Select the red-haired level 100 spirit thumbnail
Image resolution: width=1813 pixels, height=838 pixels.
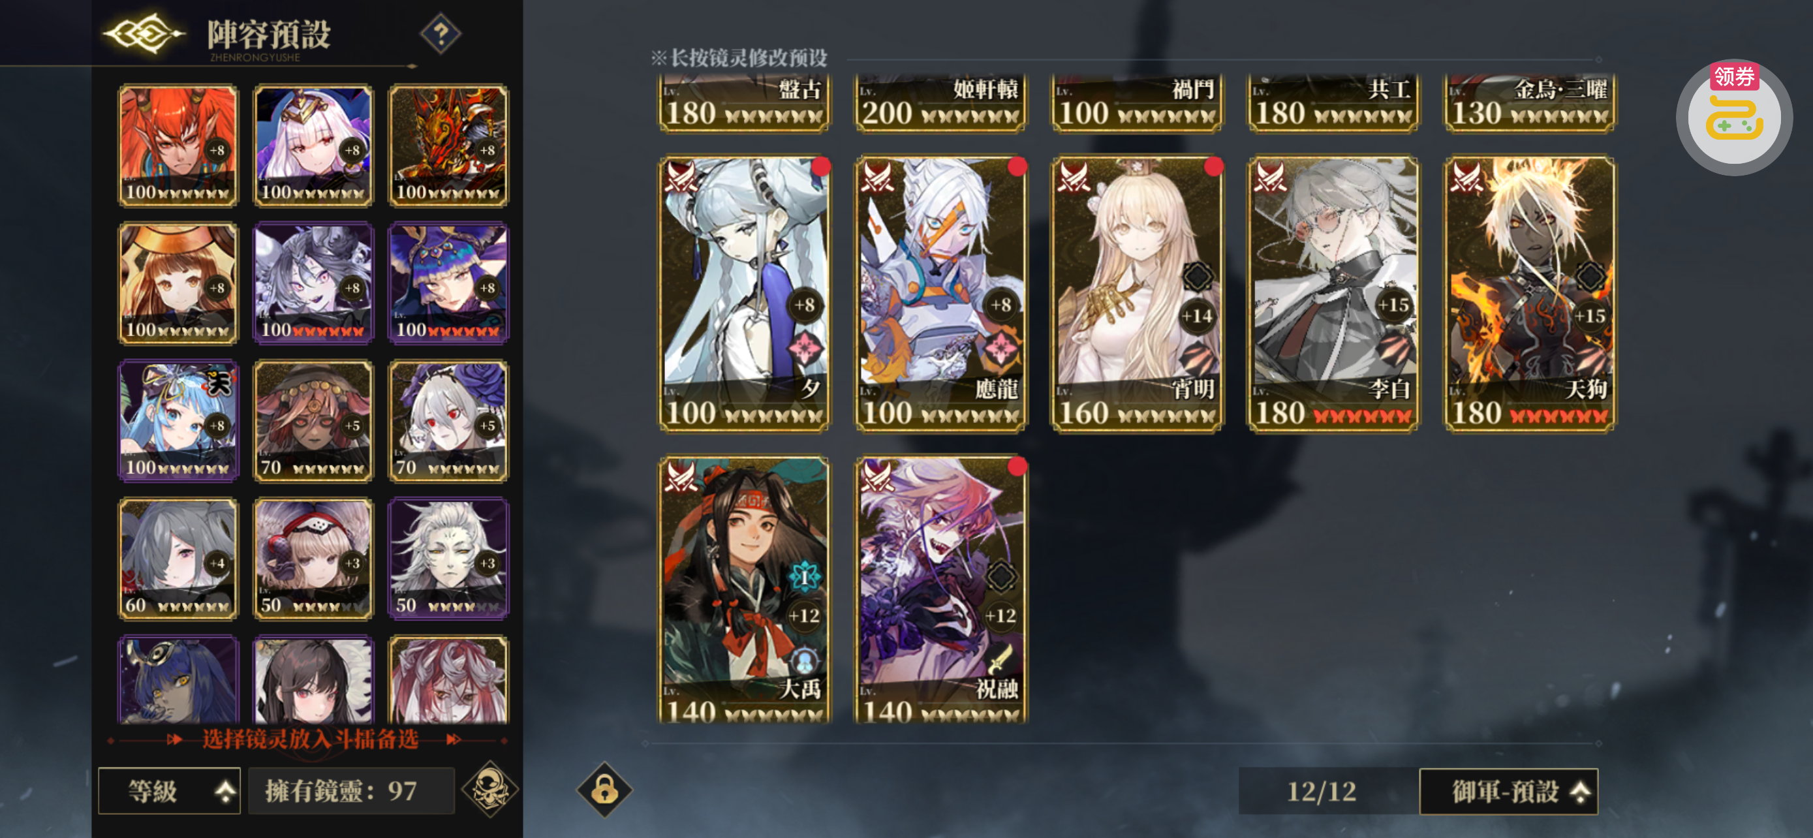coord(178,146)
